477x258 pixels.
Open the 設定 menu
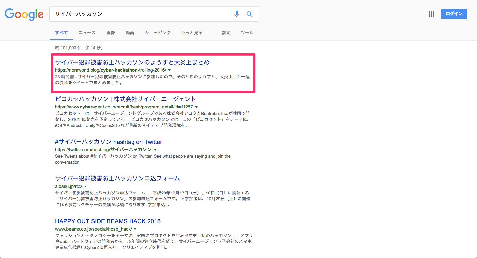pos(226,33)
